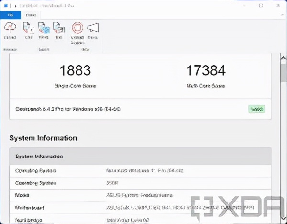287x224 pixels.
Task: Click the Model row label
Action: 22,195
